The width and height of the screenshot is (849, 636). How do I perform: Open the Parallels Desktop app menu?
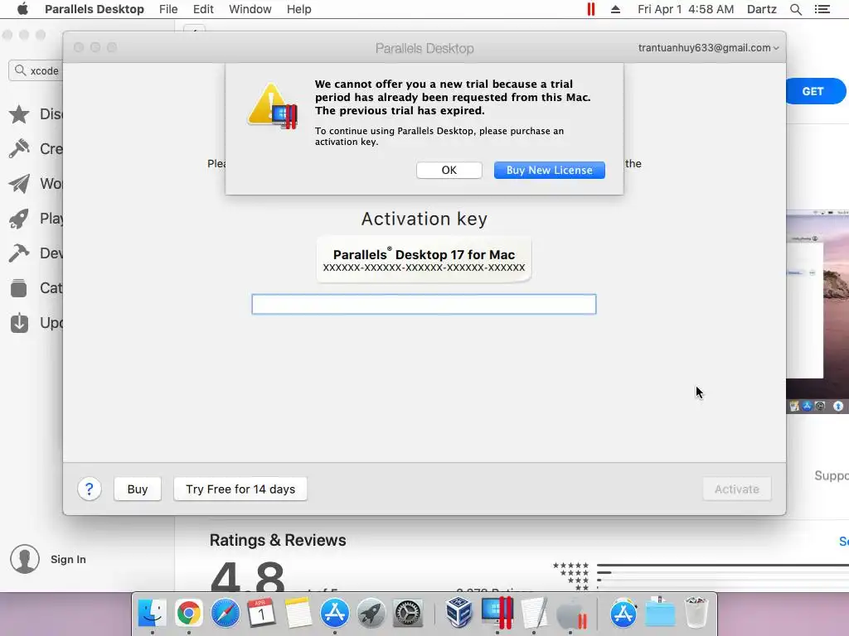click(95, 9)
